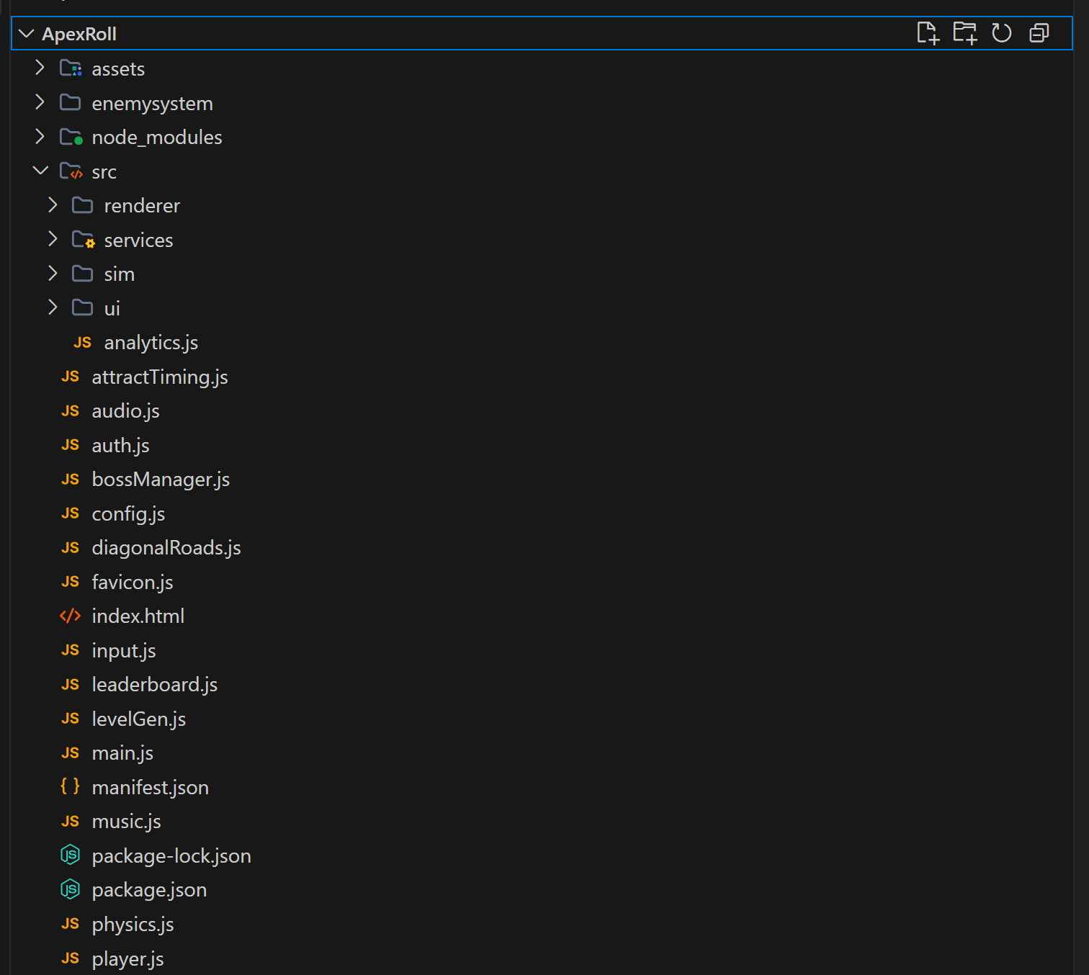
Task: Open main.js file
Action: click(122, 753)
